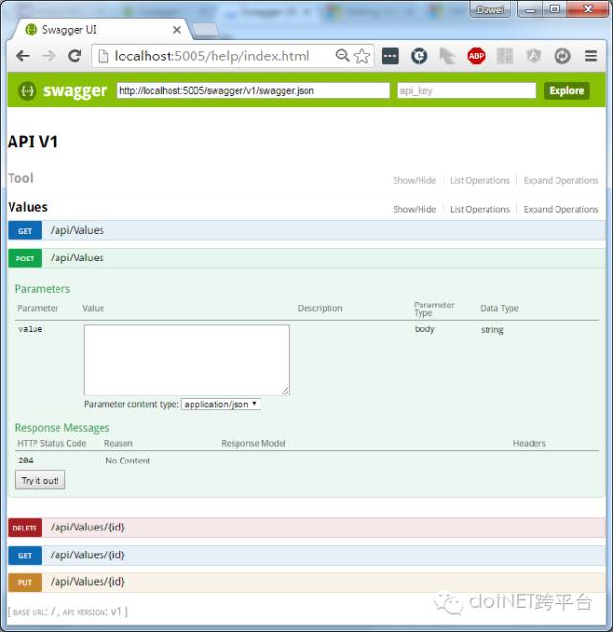Click the blue GET badge for /api/Values
613x632 pixels.
tap(25, 231)
